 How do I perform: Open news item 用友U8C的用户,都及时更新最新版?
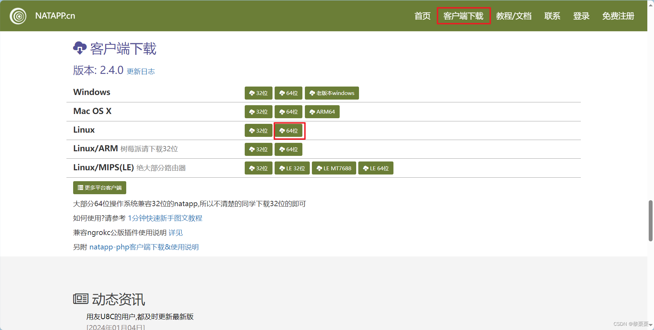point(140,317)
